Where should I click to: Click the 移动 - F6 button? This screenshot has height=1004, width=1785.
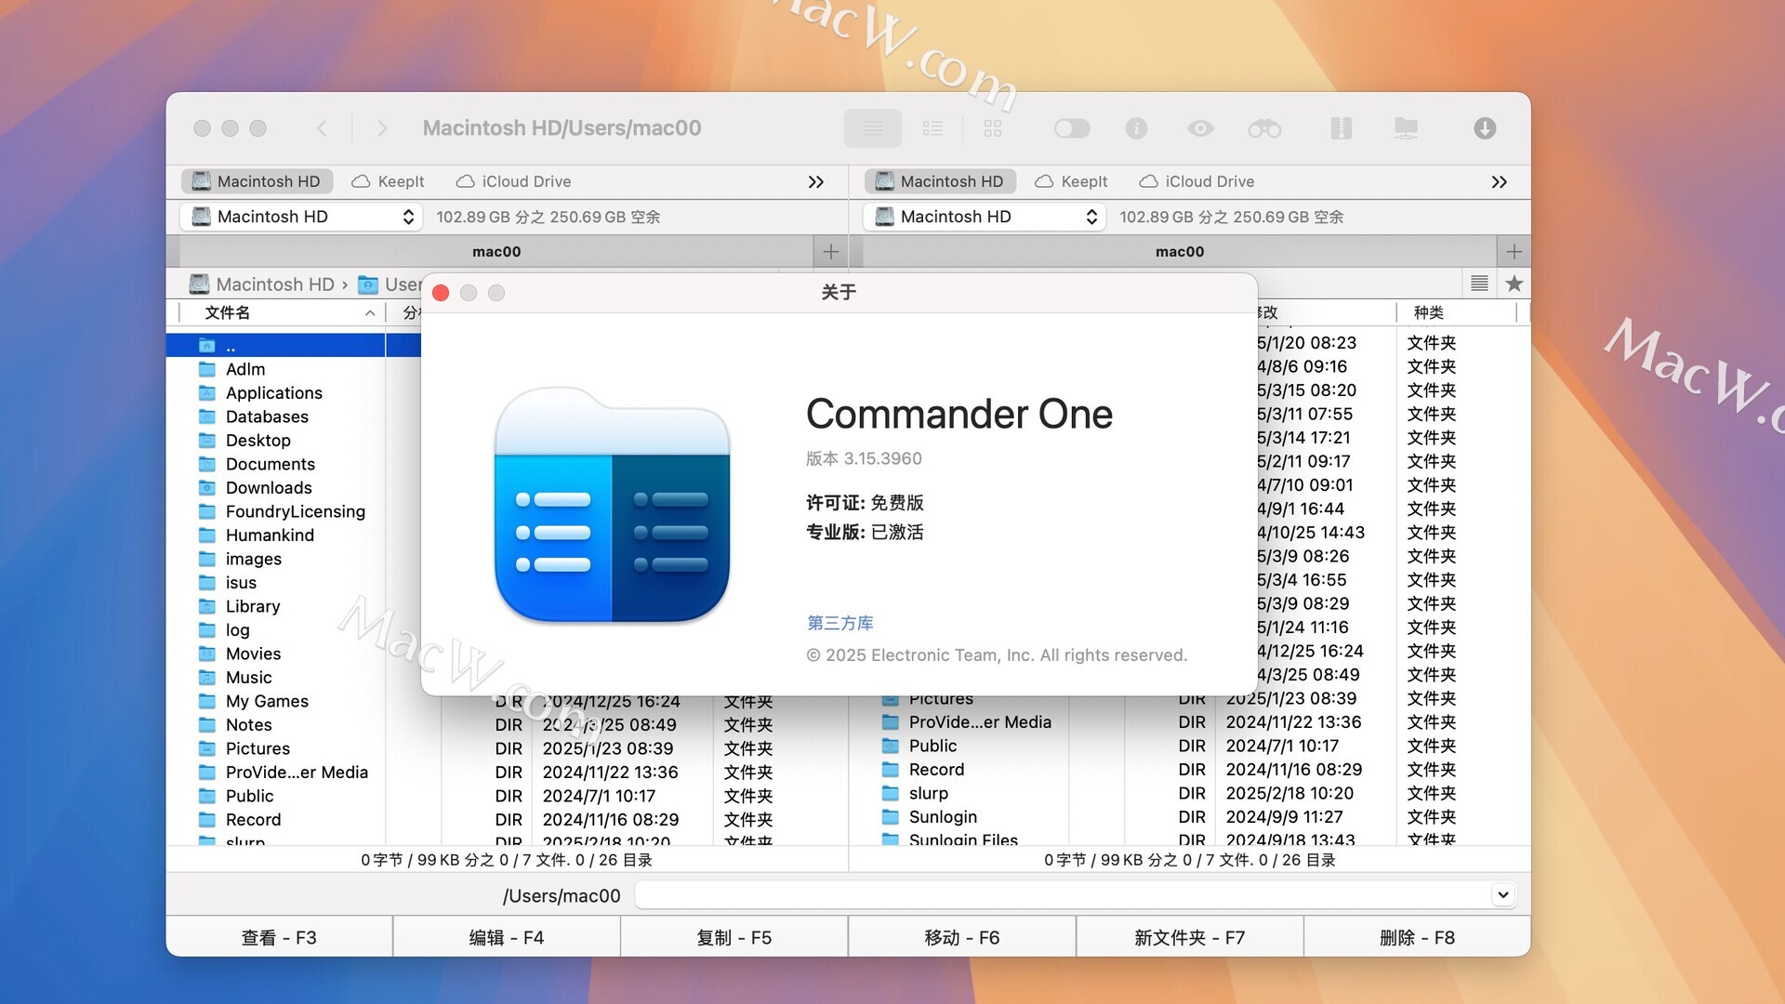point(962,938)
